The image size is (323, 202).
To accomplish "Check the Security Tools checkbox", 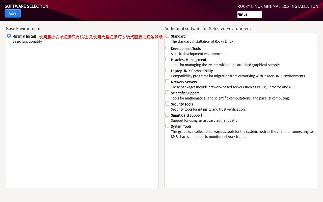I will click(167, 104).
